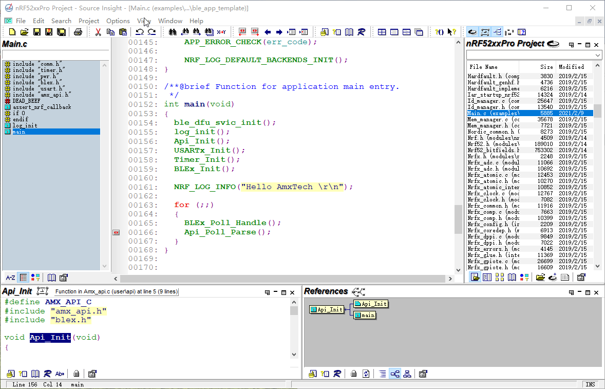Click the Open File folder icon
Screen dimensions: 605x389
tap(24, 32)
